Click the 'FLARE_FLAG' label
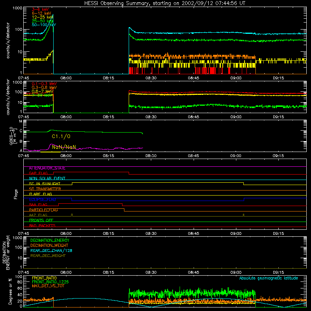Screen dimensions: 311x311 (40, 194)
